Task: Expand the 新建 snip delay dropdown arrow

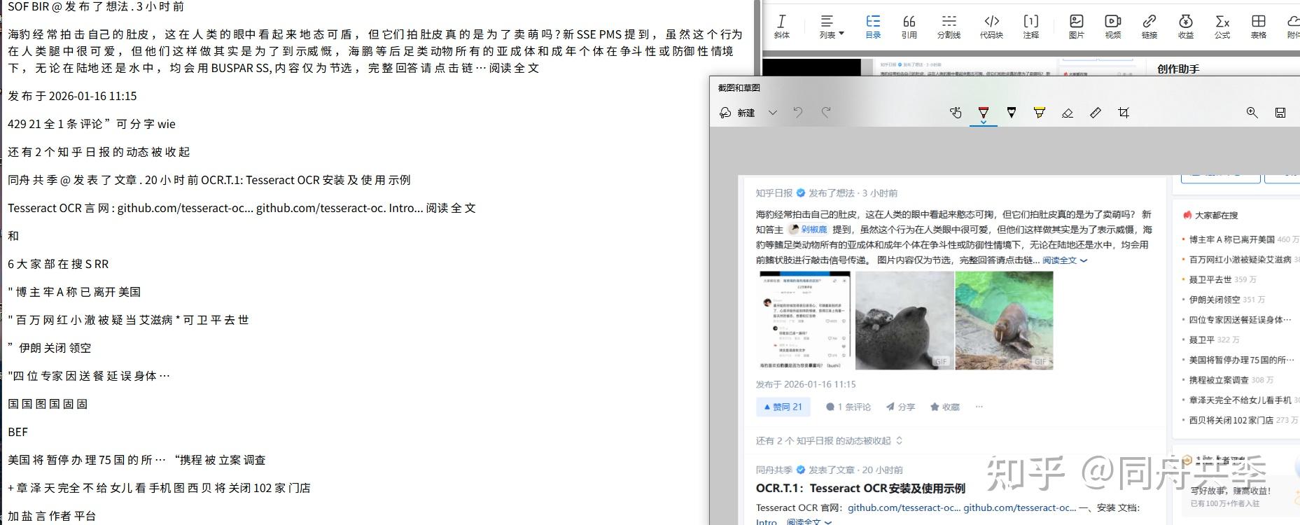Action: tap(773, 113)
